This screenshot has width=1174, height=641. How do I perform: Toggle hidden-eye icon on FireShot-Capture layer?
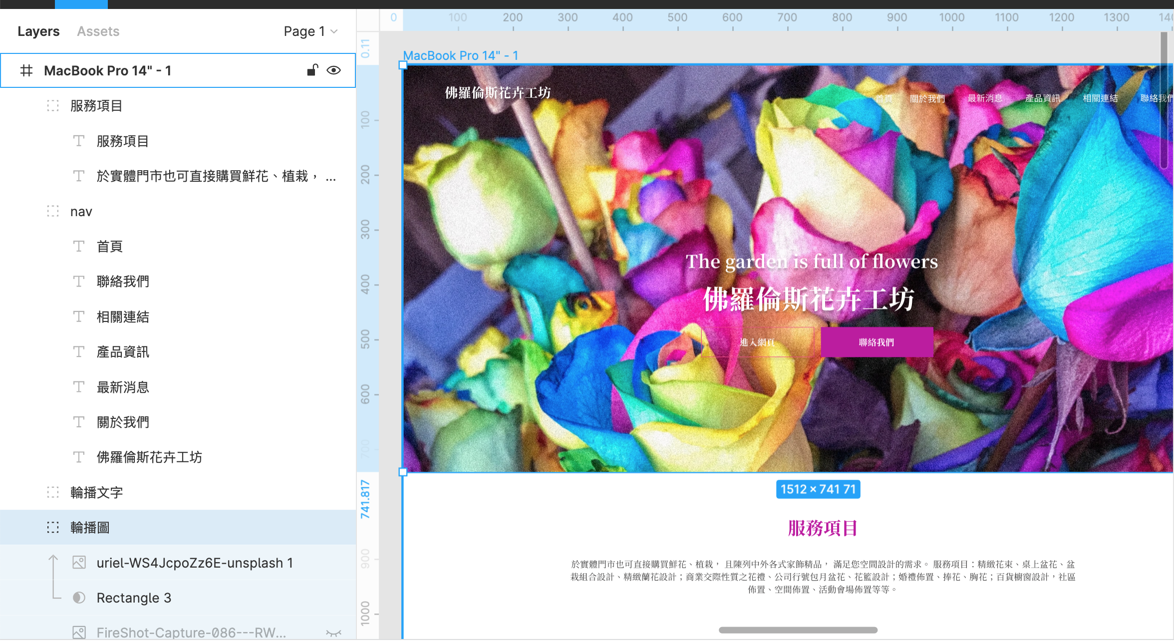pos(333,633)
